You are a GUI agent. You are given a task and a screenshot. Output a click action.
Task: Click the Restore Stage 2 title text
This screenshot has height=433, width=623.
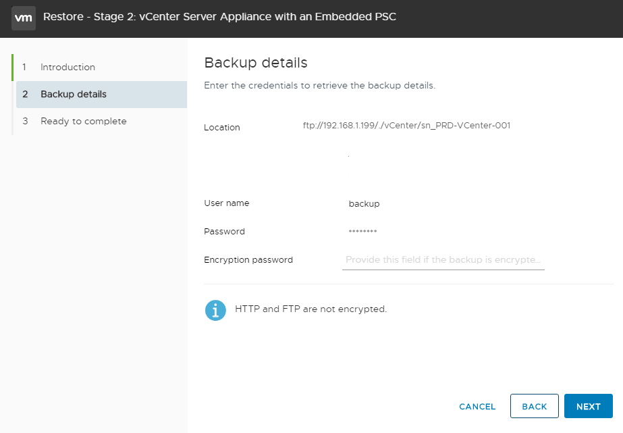pyautogui.click(x=219, y=17)
